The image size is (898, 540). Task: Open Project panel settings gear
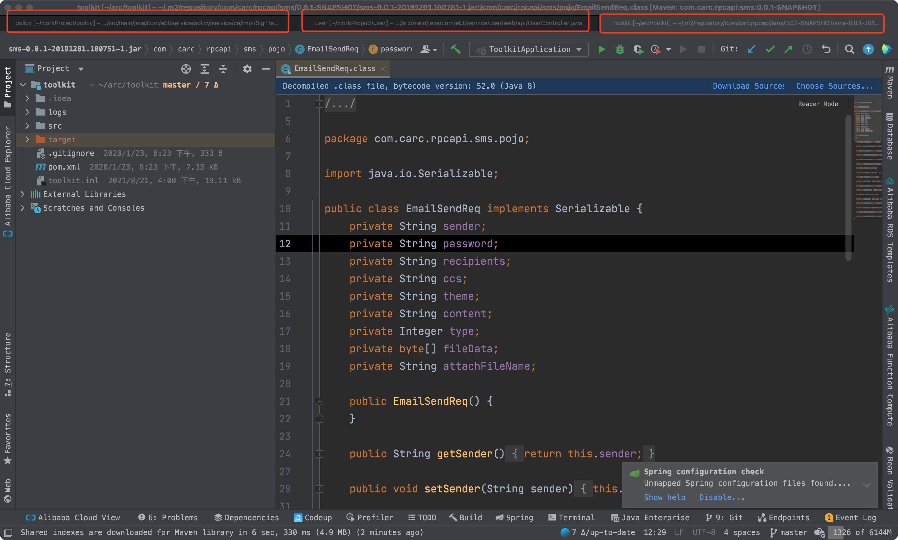point(247,69)
